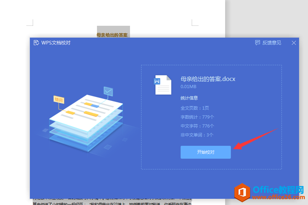Click the WPS文档校对 dialog title text

point(56,43)
